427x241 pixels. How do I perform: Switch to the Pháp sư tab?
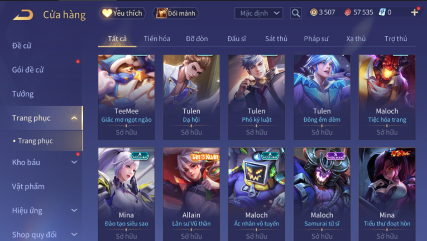point(316,38)
